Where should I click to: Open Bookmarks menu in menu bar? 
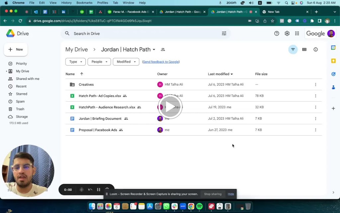[x=84, y=3]
